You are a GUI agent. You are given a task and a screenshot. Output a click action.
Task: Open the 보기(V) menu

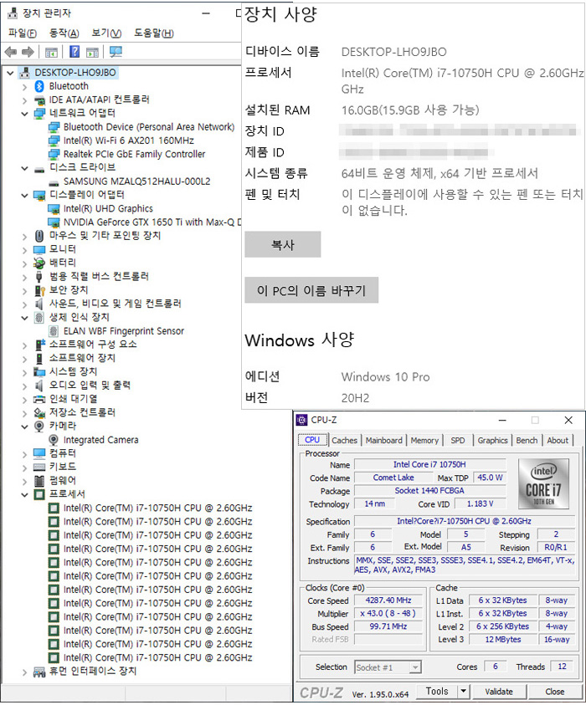(x=106, y=33)
